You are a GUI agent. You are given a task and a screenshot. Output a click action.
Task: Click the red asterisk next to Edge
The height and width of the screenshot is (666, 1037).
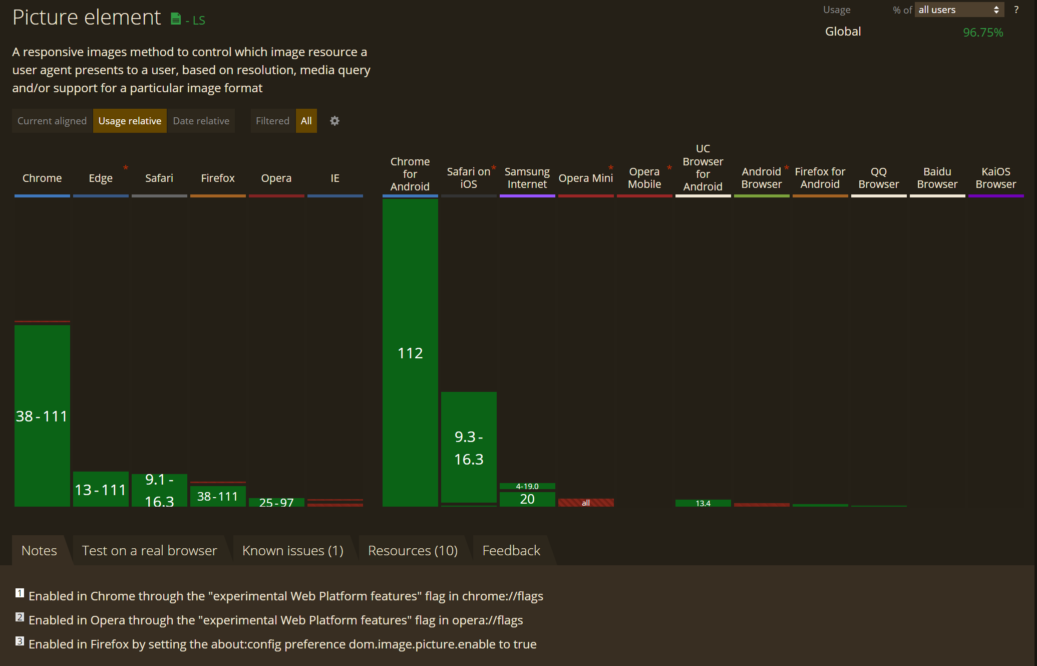126,168
